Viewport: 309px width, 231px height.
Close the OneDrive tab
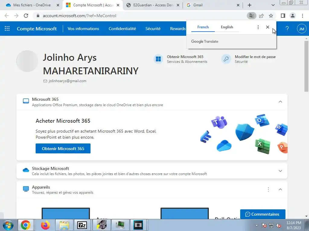tap(58, 5)
